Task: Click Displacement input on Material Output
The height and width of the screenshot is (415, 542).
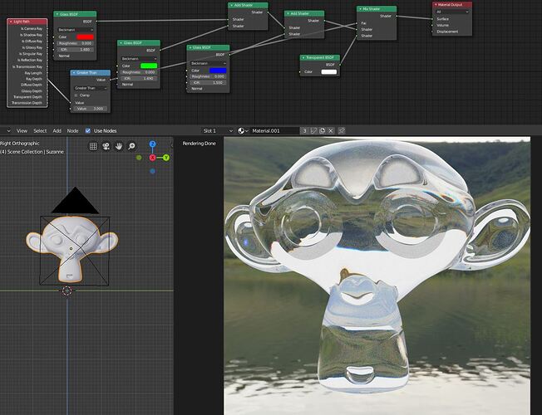Action: 432,32
